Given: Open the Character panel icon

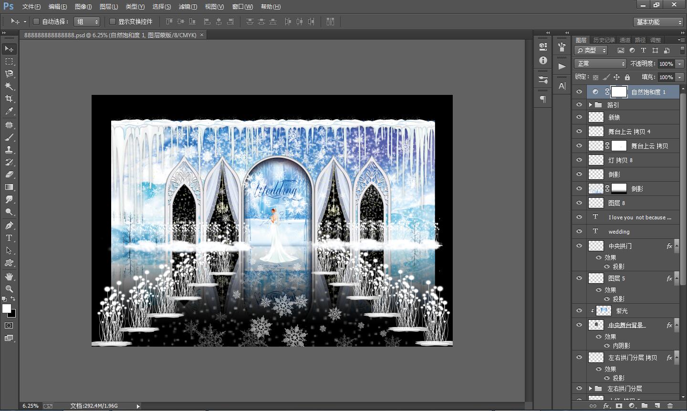Looking at the screenshot, I should tap(562, 86).
